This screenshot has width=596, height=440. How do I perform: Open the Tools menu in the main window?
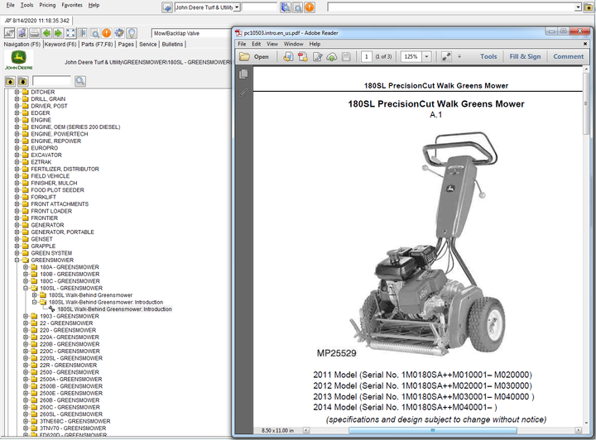click(x=26, y=5)
